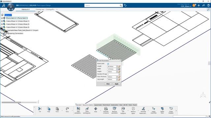Select Fabrica A.1 root tree item
The height and width of the screenshot is (118, 211).
[8, 15]
